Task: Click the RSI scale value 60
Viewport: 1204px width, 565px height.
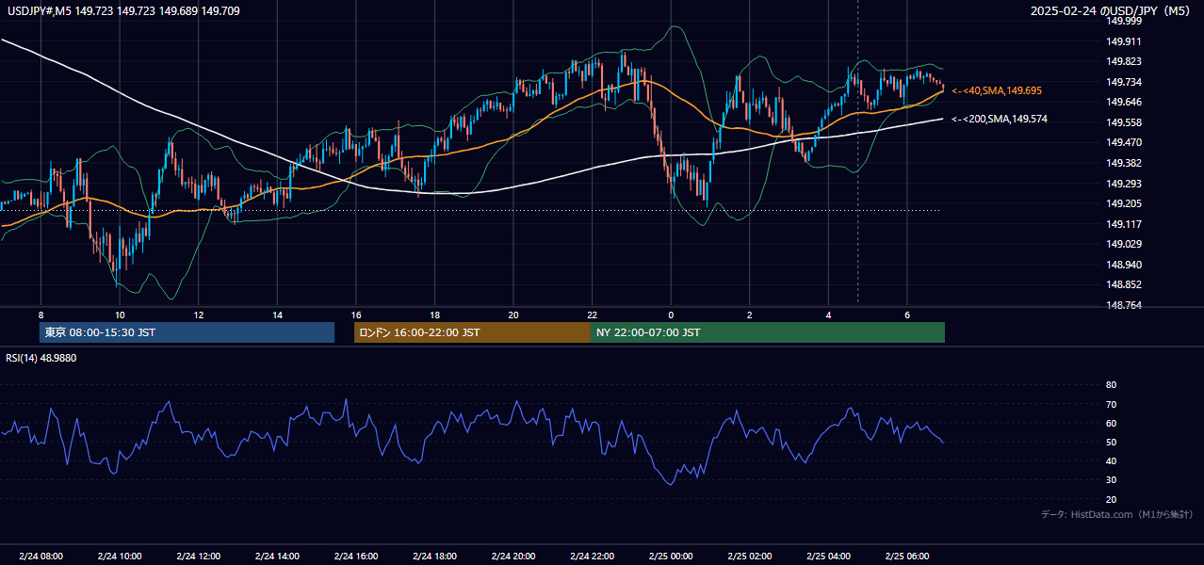Action: coord(1112,423)
